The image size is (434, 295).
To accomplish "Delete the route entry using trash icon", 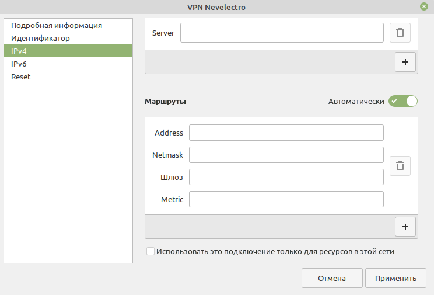I will 400,166.
